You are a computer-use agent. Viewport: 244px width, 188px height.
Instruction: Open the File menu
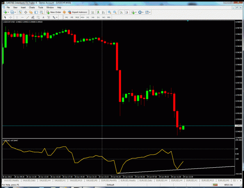(8, 7)
